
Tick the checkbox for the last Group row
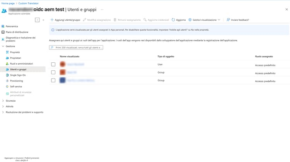[x=53, y=80]
